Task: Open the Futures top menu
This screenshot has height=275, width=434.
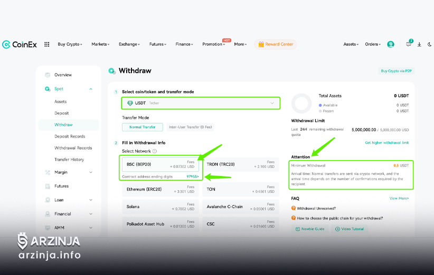Action: (x=158, y=44)
